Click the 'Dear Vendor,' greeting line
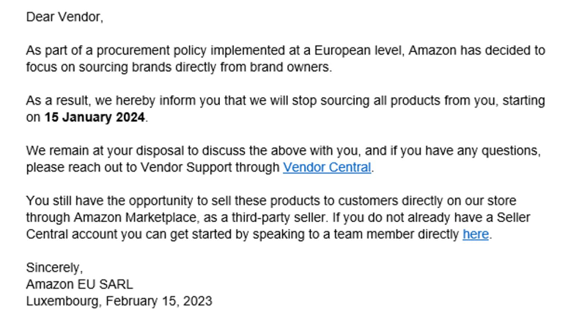The height and width of the screenshot is (320, 579). [x=64, y=17]
